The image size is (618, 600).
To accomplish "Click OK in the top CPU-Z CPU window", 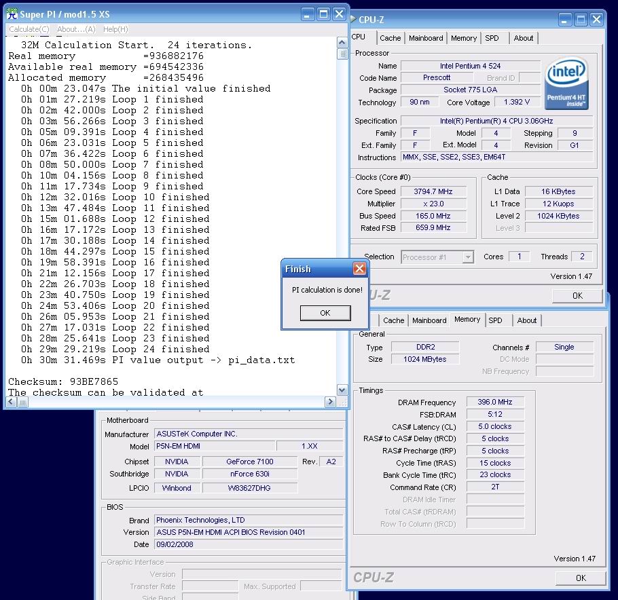I will coord(577,296).
